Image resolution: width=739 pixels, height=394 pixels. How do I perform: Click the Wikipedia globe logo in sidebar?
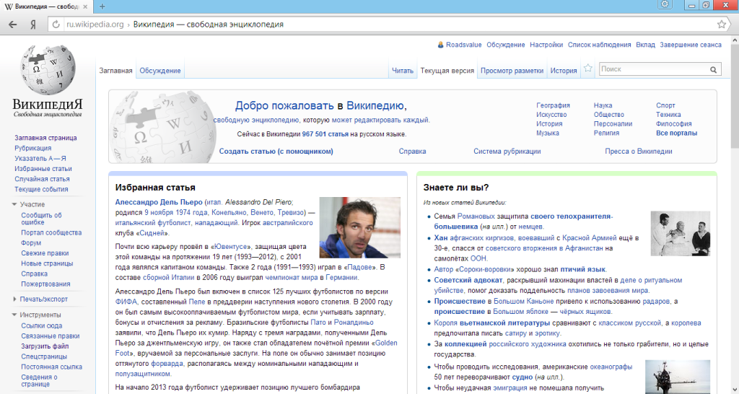48,70
